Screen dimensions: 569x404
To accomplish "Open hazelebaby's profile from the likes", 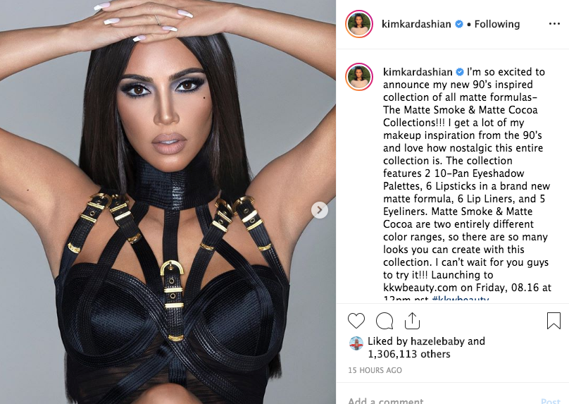I will 437,341.
